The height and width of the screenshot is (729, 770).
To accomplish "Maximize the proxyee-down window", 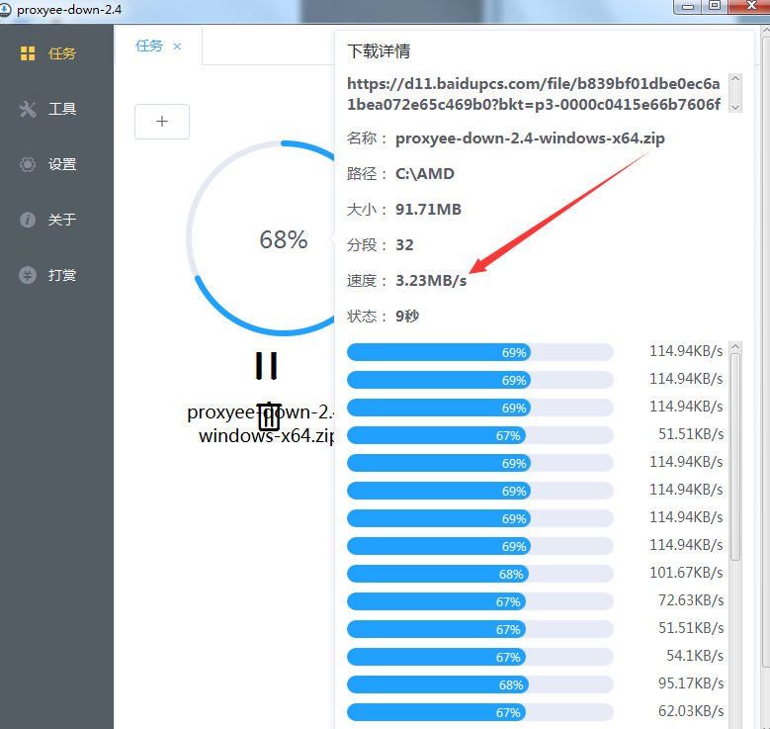I will 715,6.
